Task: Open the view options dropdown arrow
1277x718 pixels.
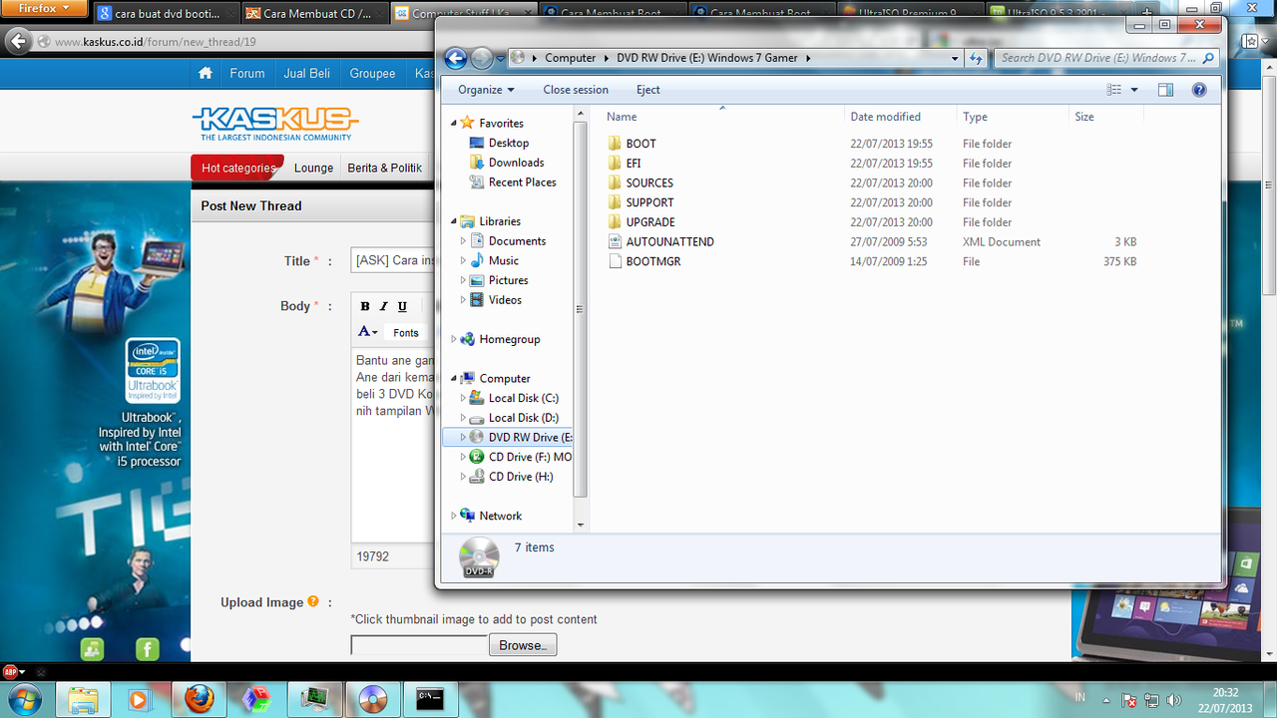Action: [x=1134, y=90]
